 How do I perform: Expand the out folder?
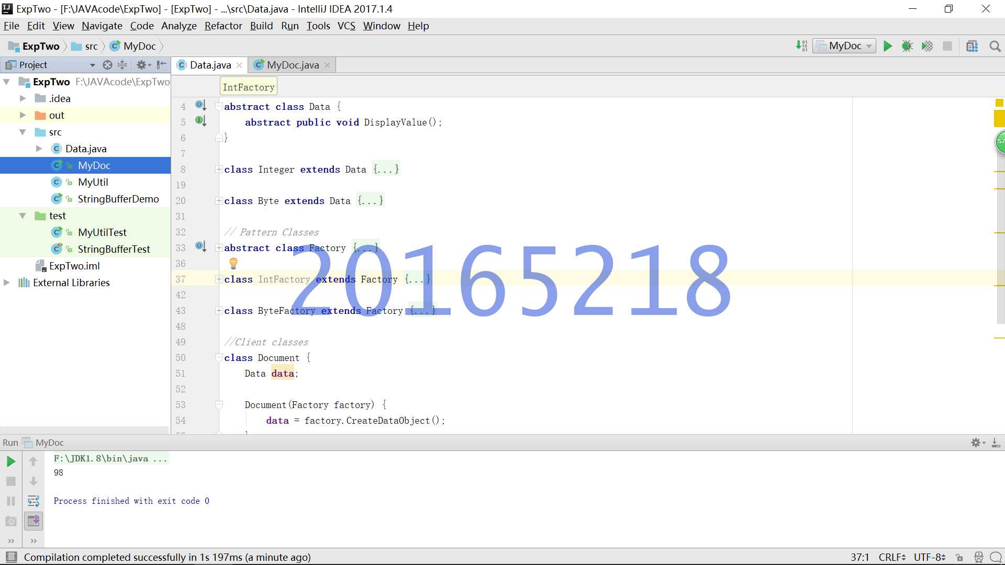pos(23,115)
